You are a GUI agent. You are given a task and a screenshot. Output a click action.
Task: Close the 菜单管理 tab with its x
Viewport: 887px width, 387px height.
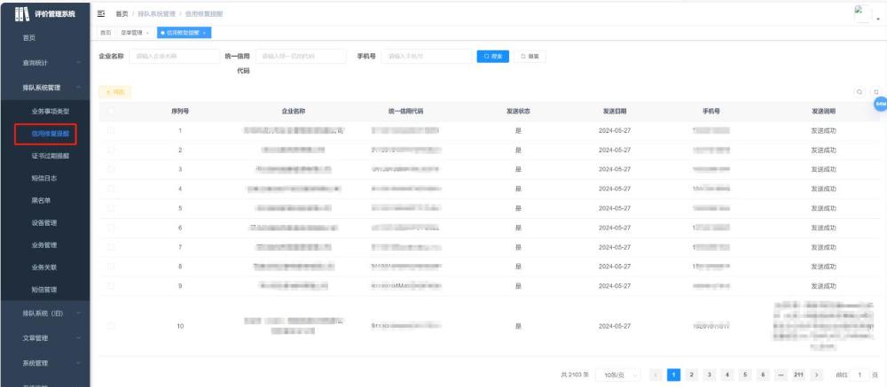pos(148,33)
